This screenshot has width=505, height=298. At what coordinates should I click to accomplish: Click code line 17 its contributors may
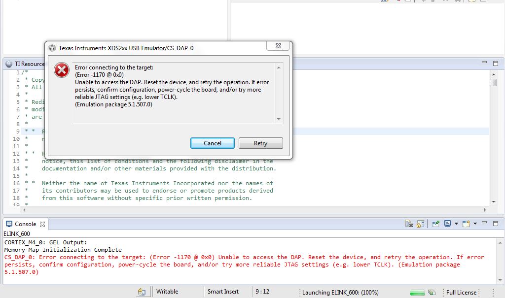point(157,191)
